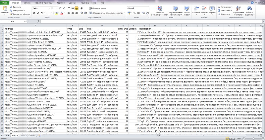This screenshot has width=265, height=140.
Task: Select column header D
Action: 102,25
